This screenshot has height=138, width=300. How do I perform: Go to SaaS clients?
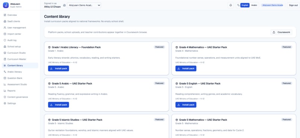point(20,22)
